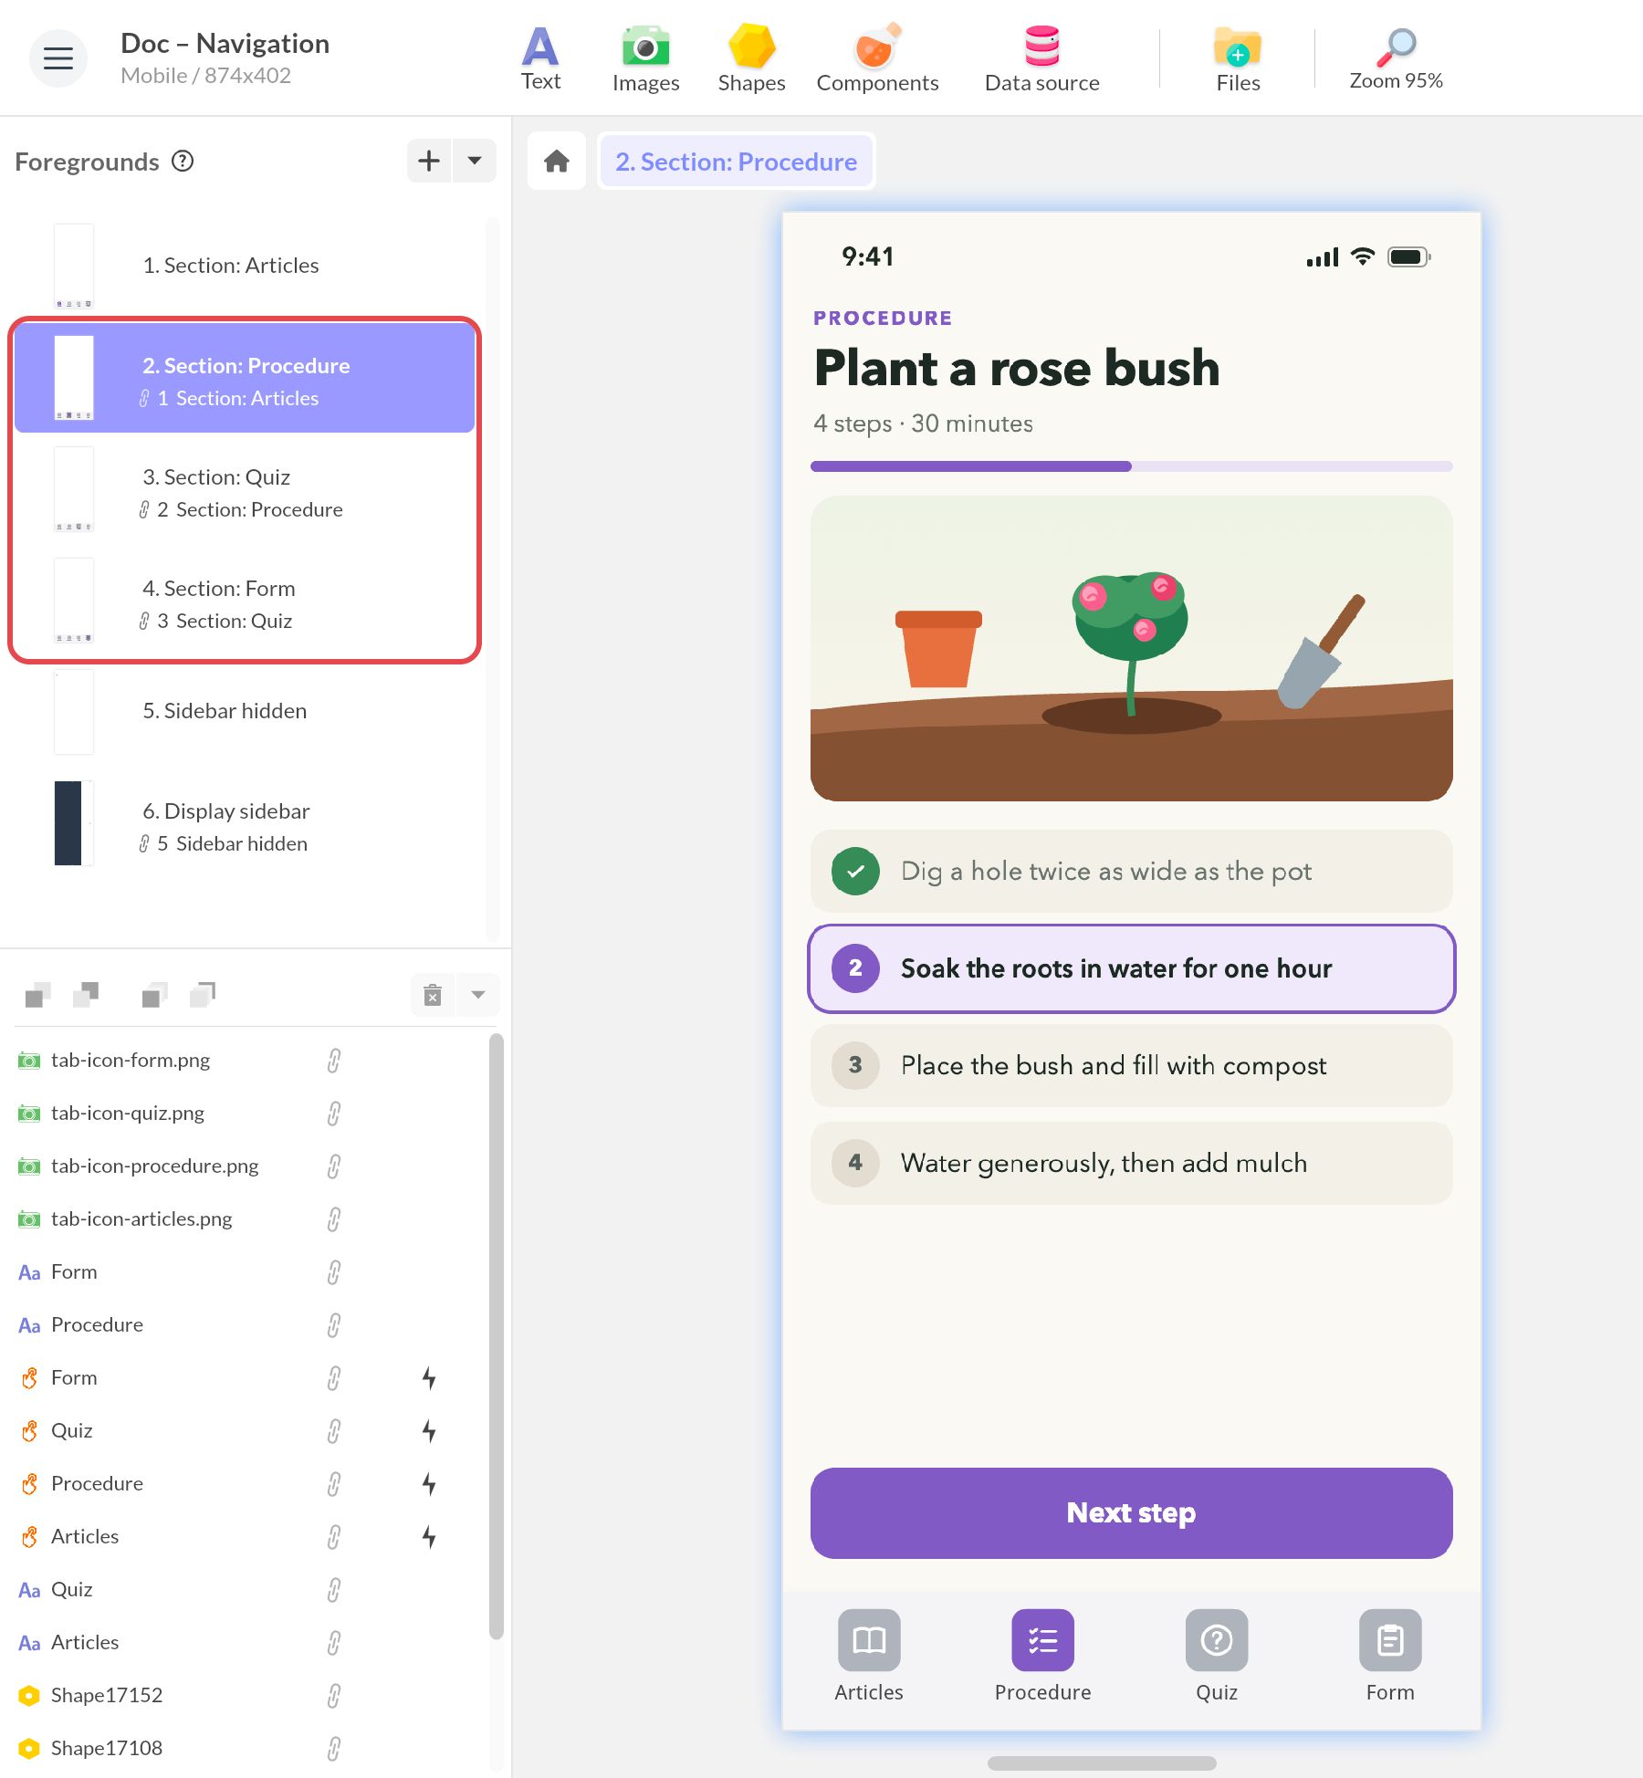The width and height of the screenshot is (1643, 1778).
Task: Open the Images tool
Action: pos(645,58)
